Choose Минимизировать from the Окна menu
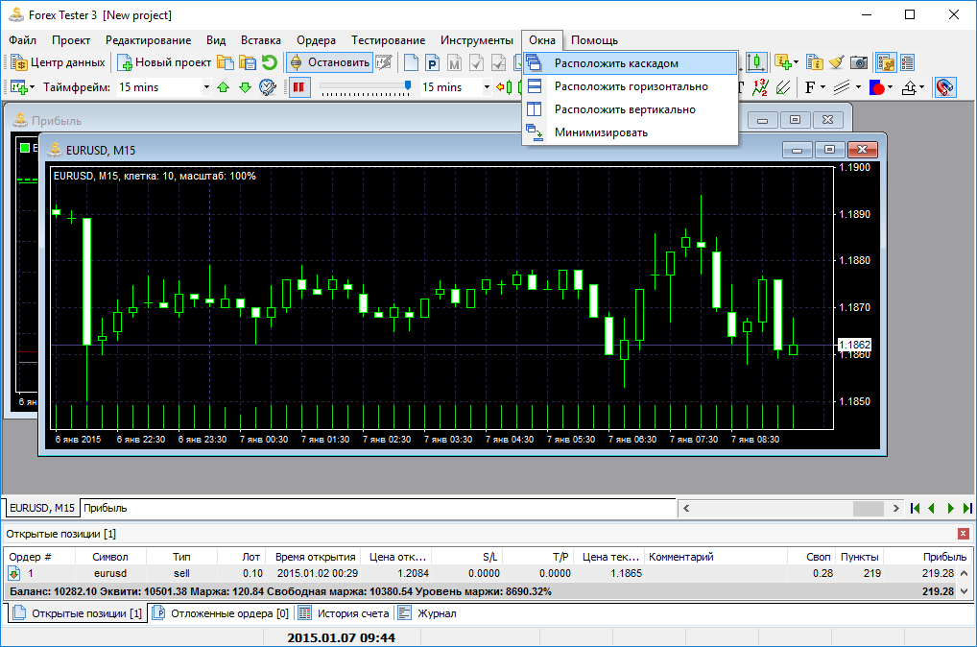Image resolution: width=977 pixels, height=647 pixels. [x=601, y=132]
